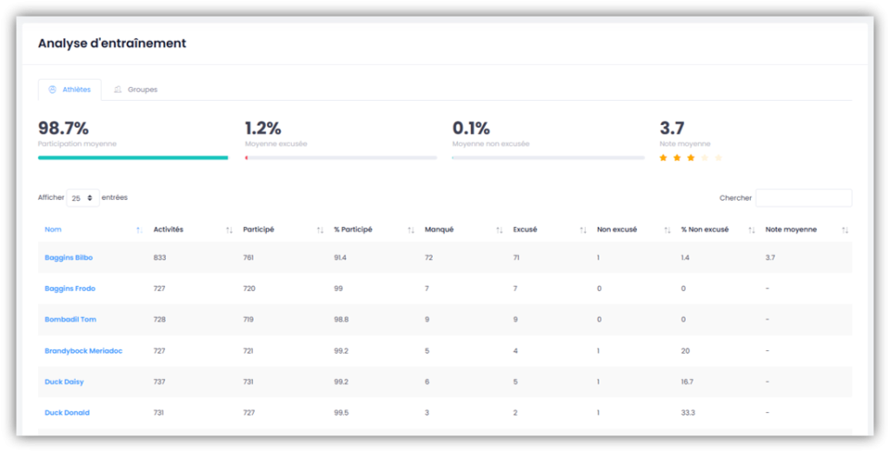Viewport: 890px width, 452px height.
Task: Select the Athlètes tab
Action: pos(70,90)
